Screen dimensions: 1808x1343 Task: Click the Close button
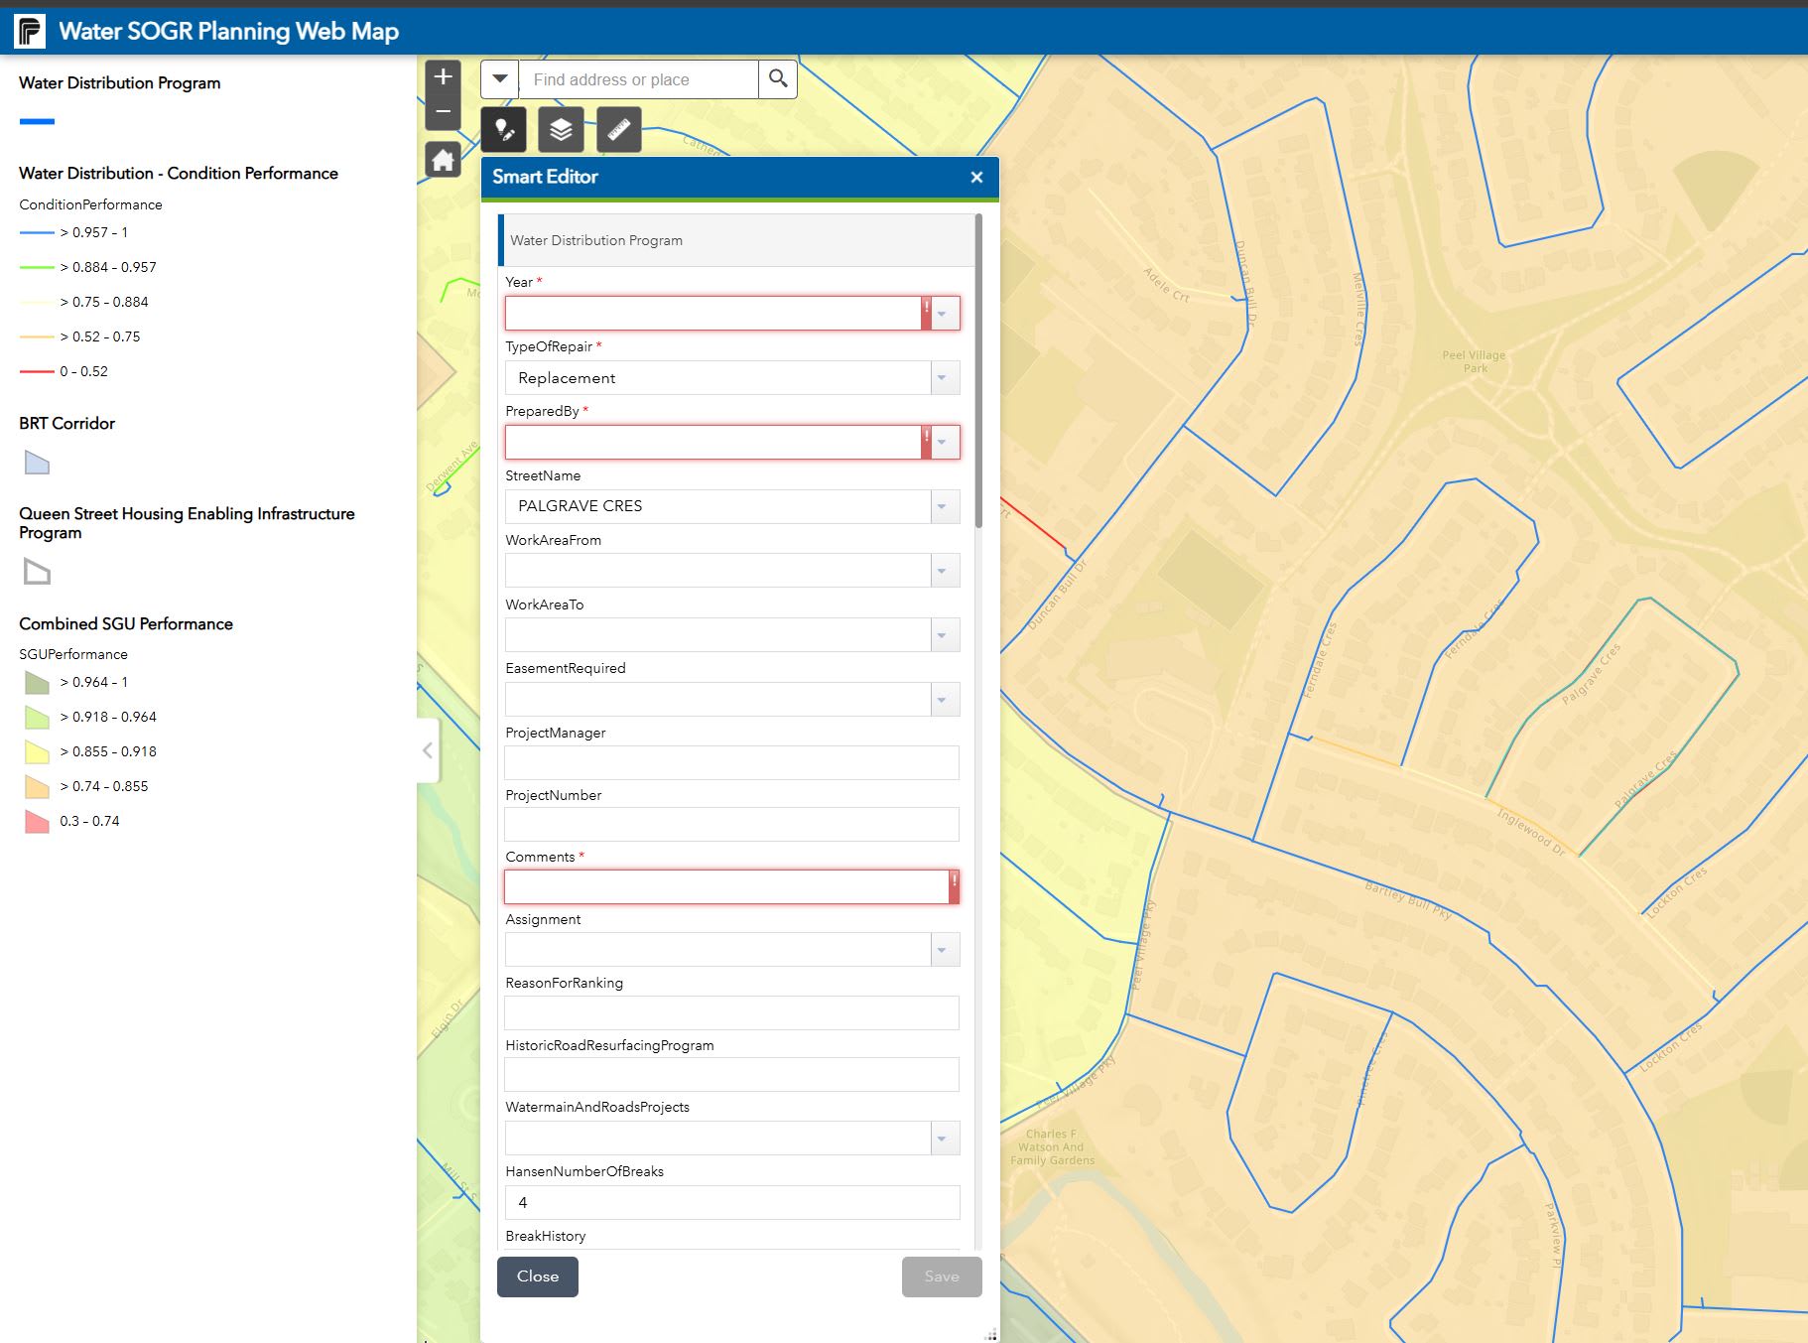tap(538, 1276)
